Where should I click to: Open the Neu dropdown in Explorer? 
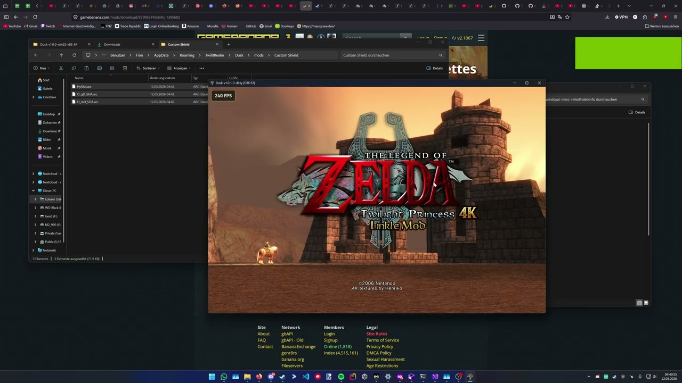41,68
